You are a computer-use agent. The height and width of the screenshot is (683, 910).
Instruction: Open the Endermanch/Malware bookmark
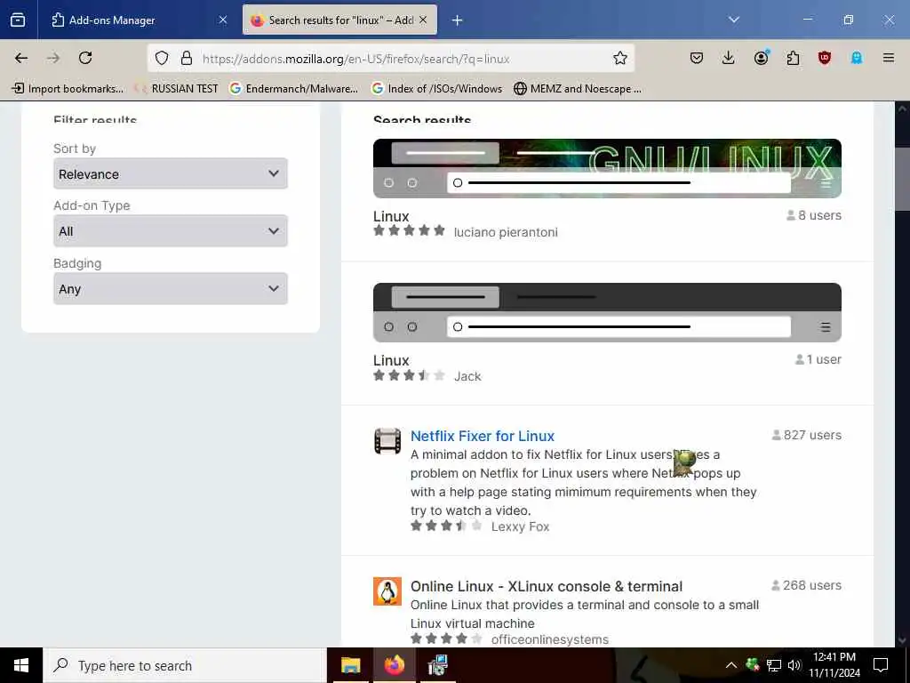pyautogui.click(x=294, y=89)
